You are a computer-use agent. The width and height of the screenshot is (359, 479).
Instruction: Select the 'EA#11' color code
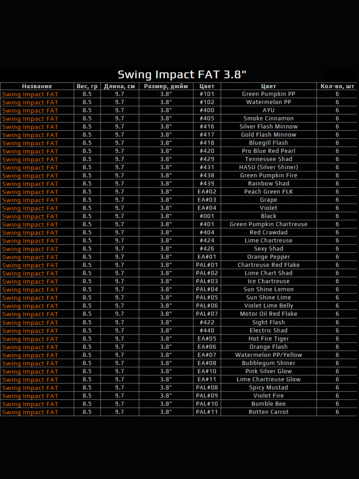tap(207, 380)
